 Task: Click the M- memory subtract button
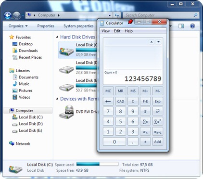click(157, 91)
